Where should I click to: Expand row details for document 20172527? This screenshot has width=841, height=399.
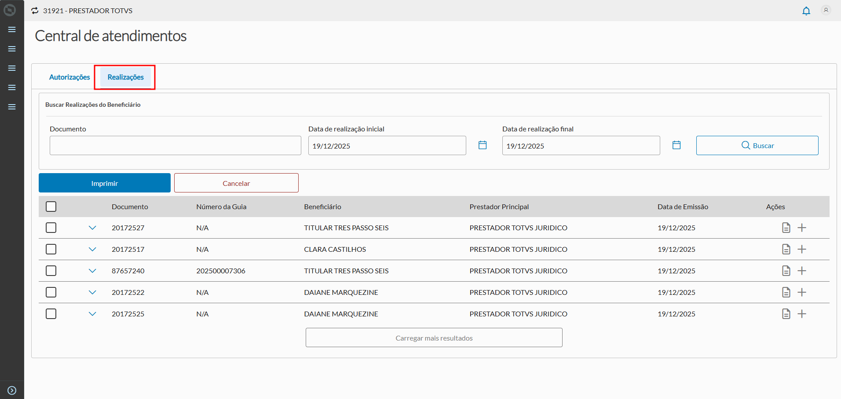pyautogui.click(x=92, y=228)
